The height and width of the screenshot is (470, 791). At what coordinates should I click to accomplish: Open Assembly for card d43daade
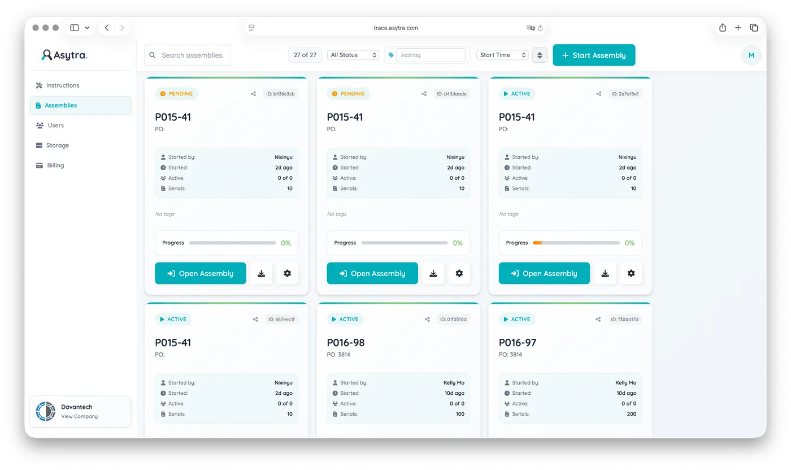(x=372, y=273)
